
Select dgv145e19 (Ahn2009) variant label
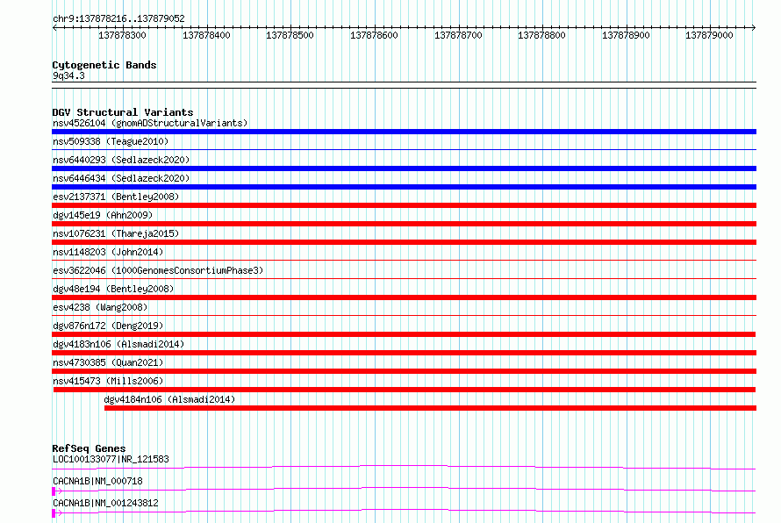click(103, 215)
